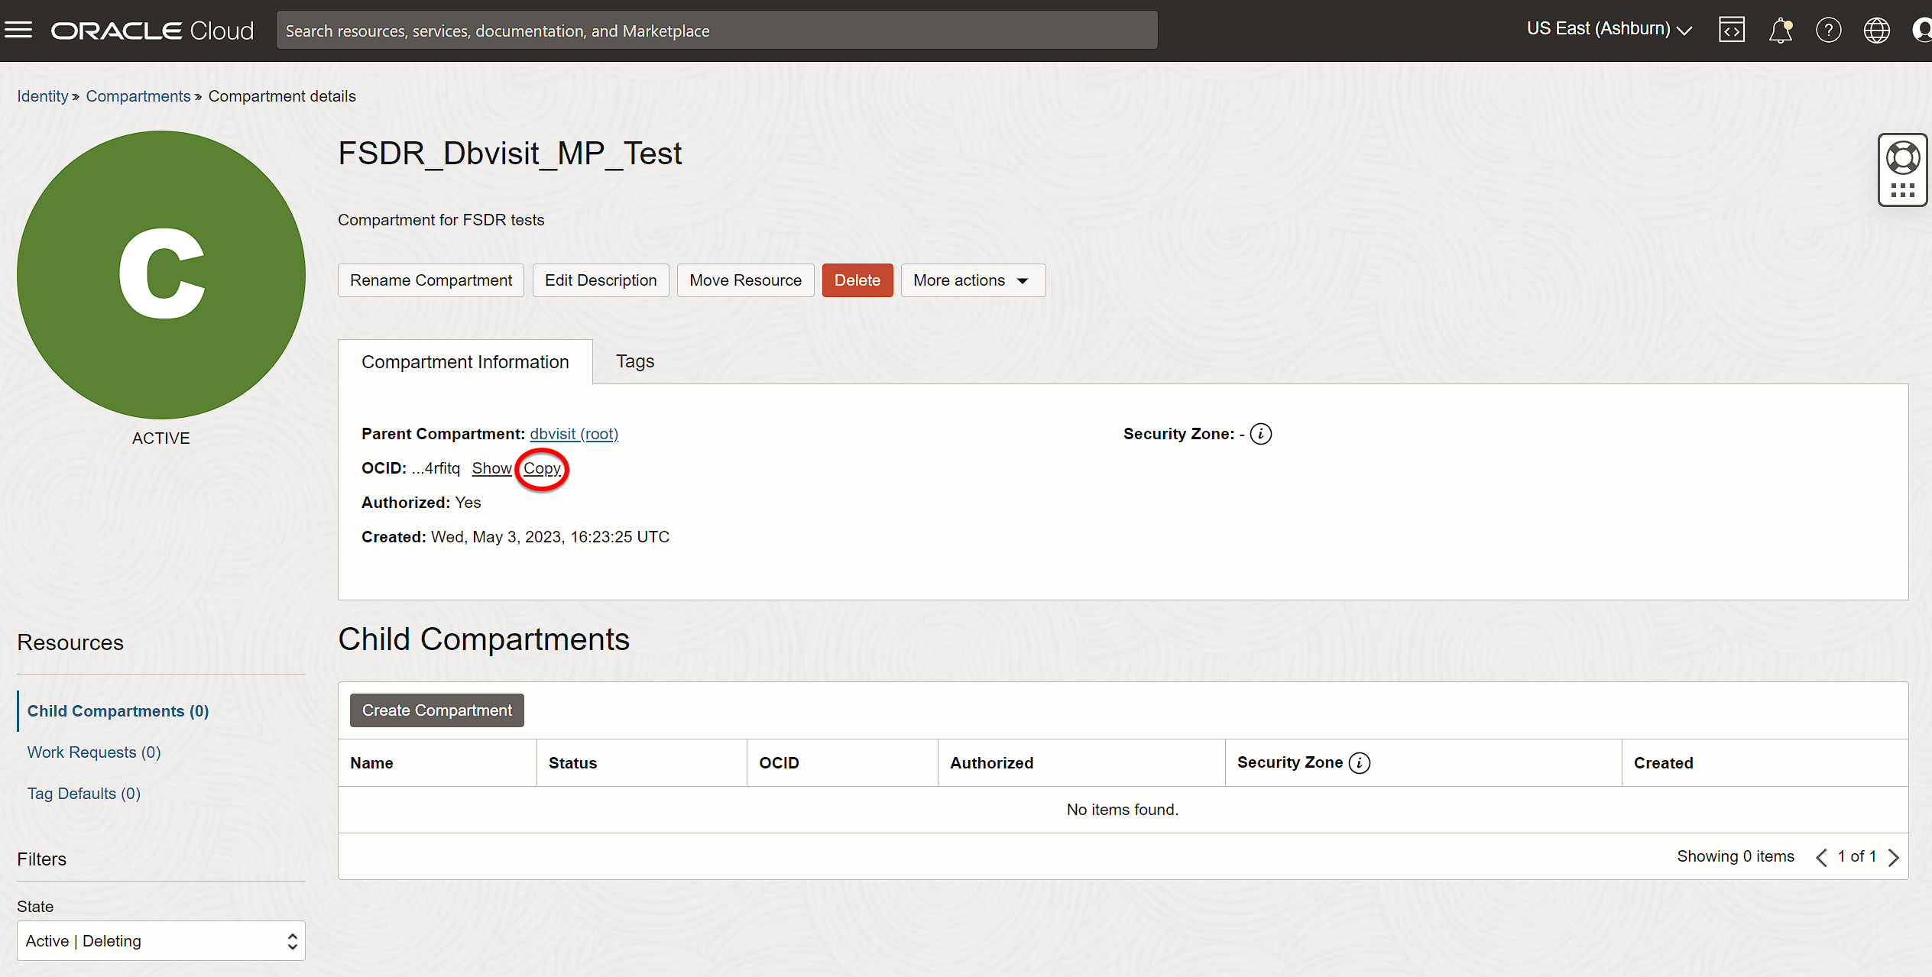
Task: Open Tag Defaults in Resources
Action: coord(84,794)
